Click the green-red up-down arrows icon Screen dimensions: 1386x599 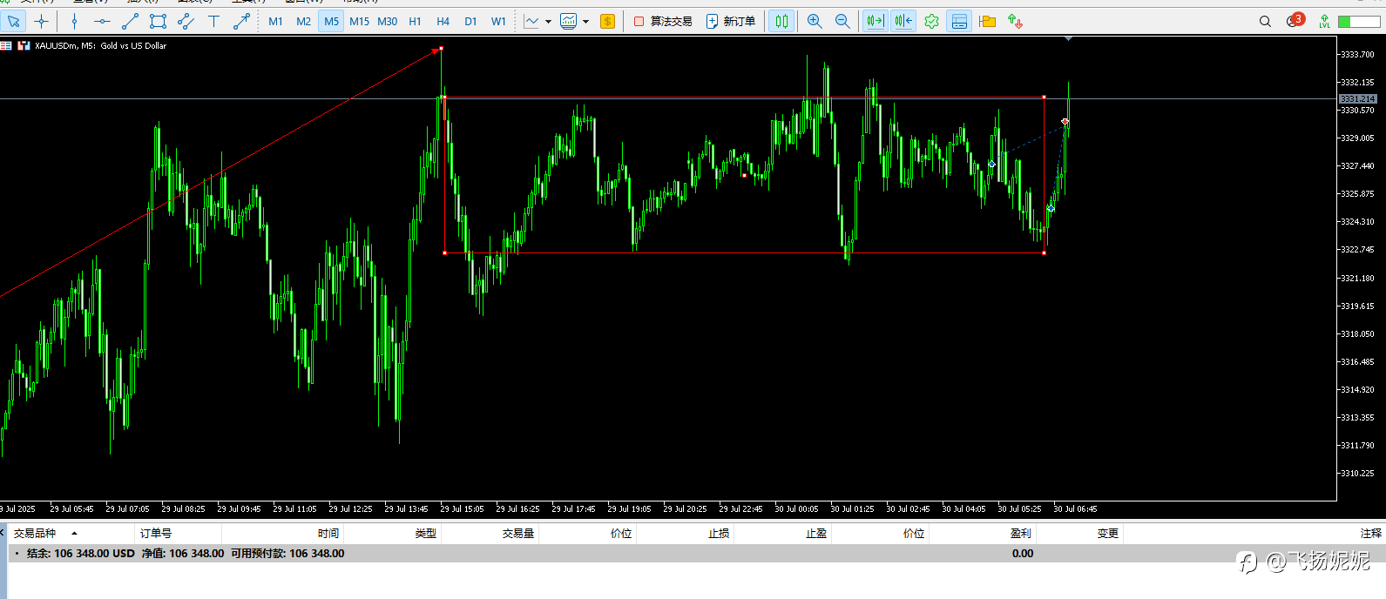tap(1015, 21)
